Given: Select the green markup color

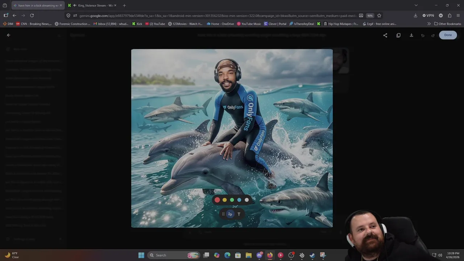Looking at the screenshot, I should click(232, 200).
